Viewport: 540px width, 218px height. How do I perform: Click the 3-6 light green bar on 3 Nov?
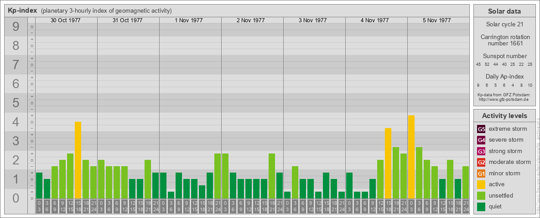pos(295,183)
